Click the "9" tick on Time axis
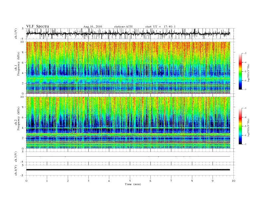263x203 pixels. pos(213,181)
